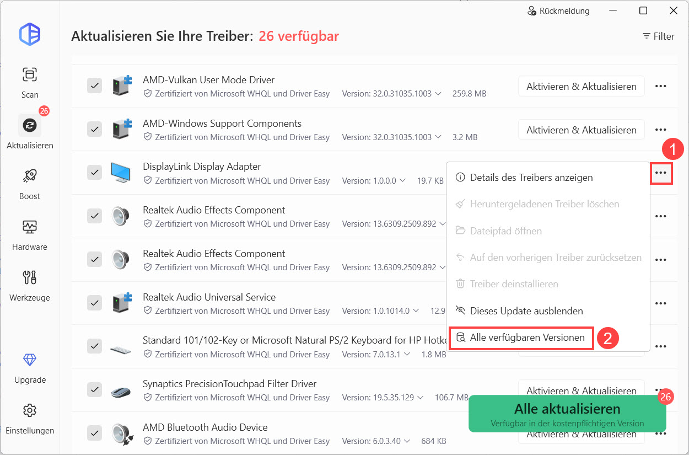This screenshot has height=455, width=689.
Task: Open more options for Realtek Audio Universal Service
Action: (x=661, y=303)
